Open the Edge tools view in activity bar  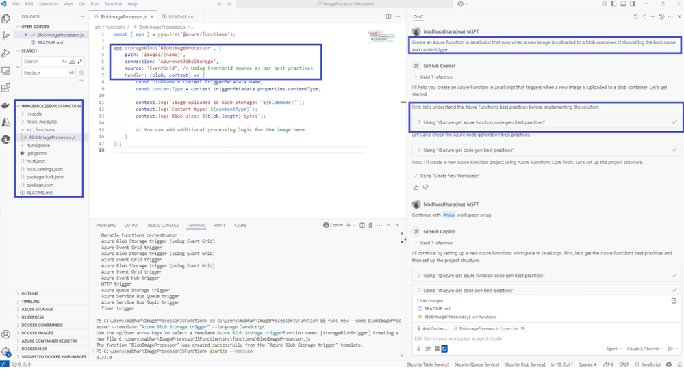click(x=5, y=139)
